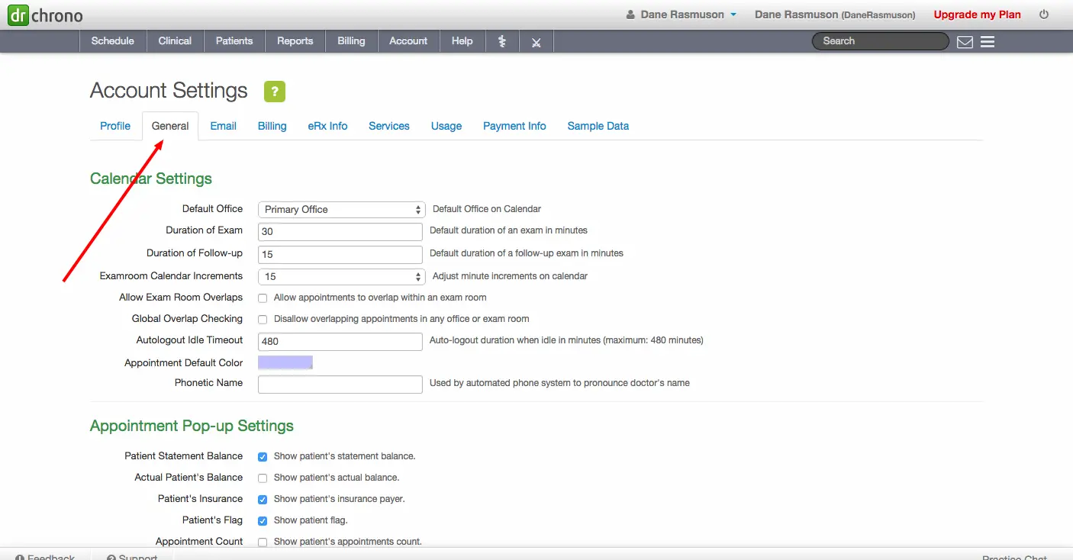Image resolution: width=1073 pixels, height=560 pixels.
Task: Switch to the Payment Info tab
Action: (514, 126)
